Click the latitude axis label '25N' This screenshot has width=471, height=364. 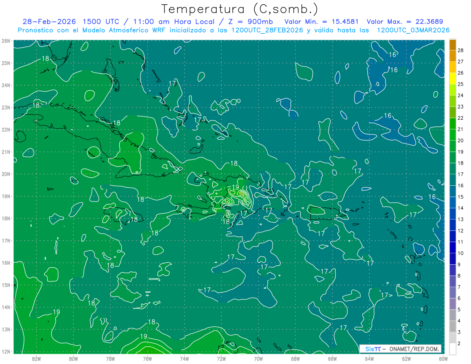pyautogui.click(x=6, y=63)
